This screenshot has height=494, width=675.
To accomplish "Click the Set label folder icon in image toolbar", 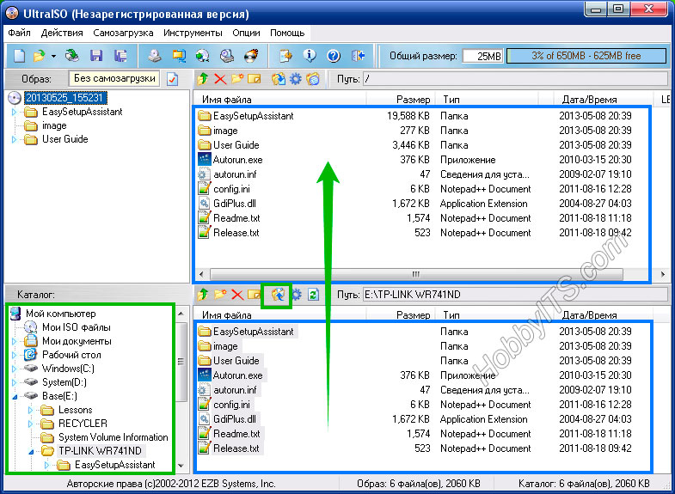I will coord(313,79).
